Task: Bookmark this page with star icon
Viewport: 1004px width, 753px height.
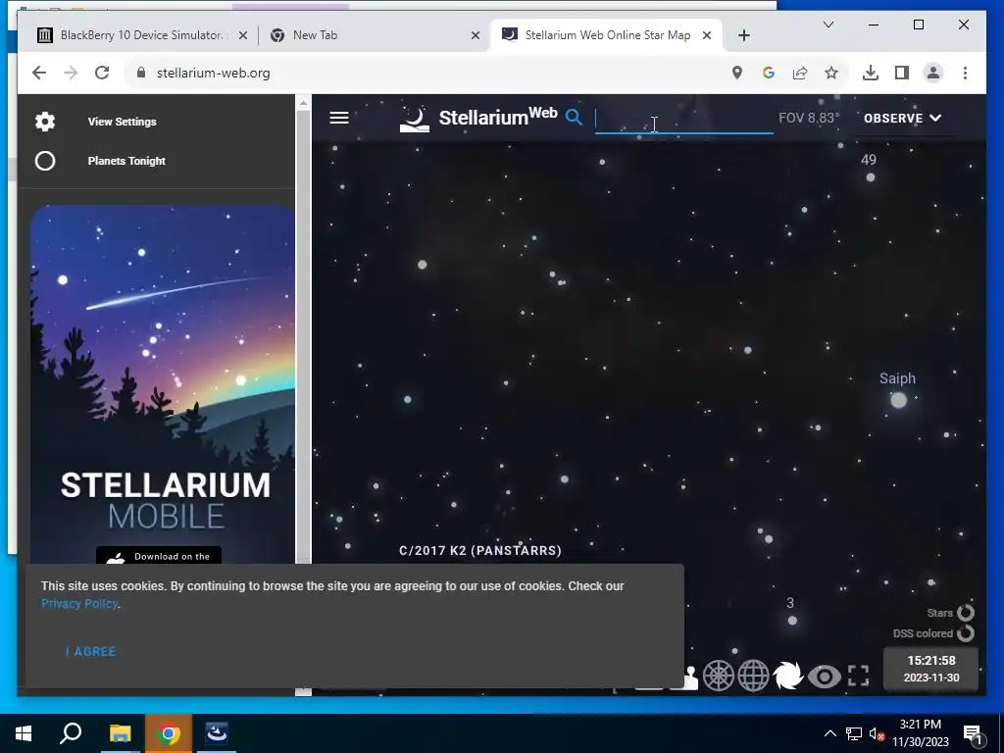Action: pyautogui.click(x=831, y=73)
